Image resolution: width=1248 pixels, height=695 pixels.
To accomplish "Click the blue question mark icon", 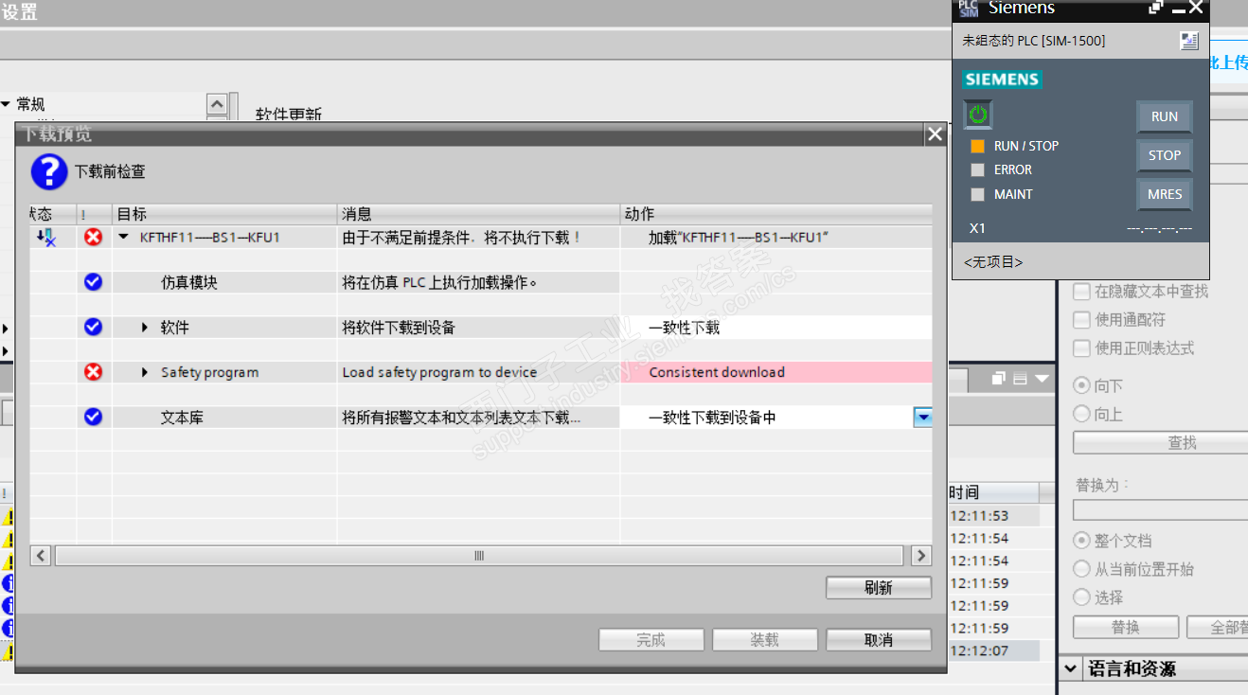I will (x=49, y=172).
